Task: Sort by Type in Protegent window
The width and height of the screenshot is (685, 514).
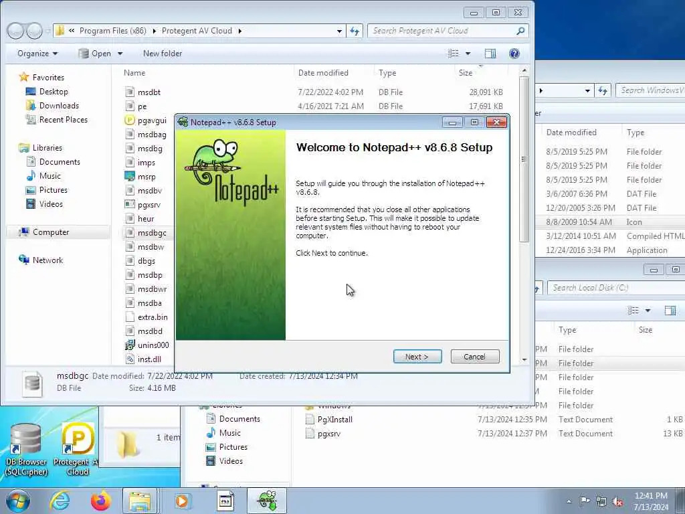Action: (x=387, y=72)
